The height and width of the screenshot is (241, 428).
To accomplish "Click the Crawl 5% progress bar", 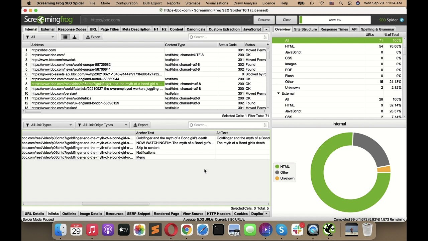I will coord(335,20).
